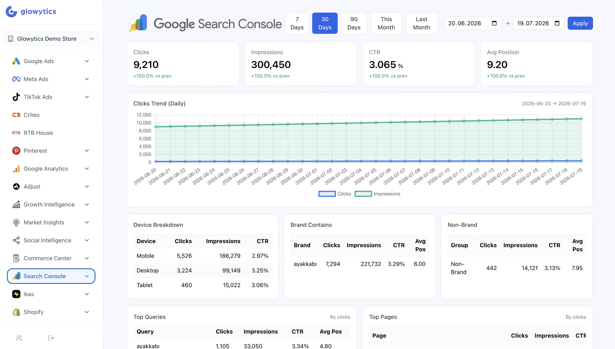Toggle Clicks series in chart legend

coord(335,194)
